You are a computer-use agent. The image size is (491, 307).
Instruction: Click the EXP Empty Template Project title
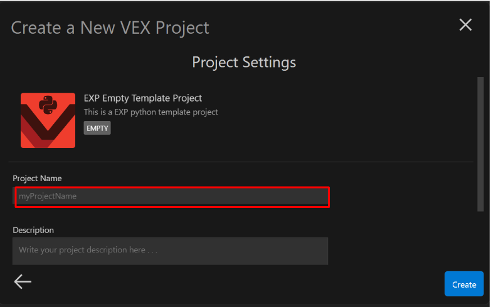point(143,98)
